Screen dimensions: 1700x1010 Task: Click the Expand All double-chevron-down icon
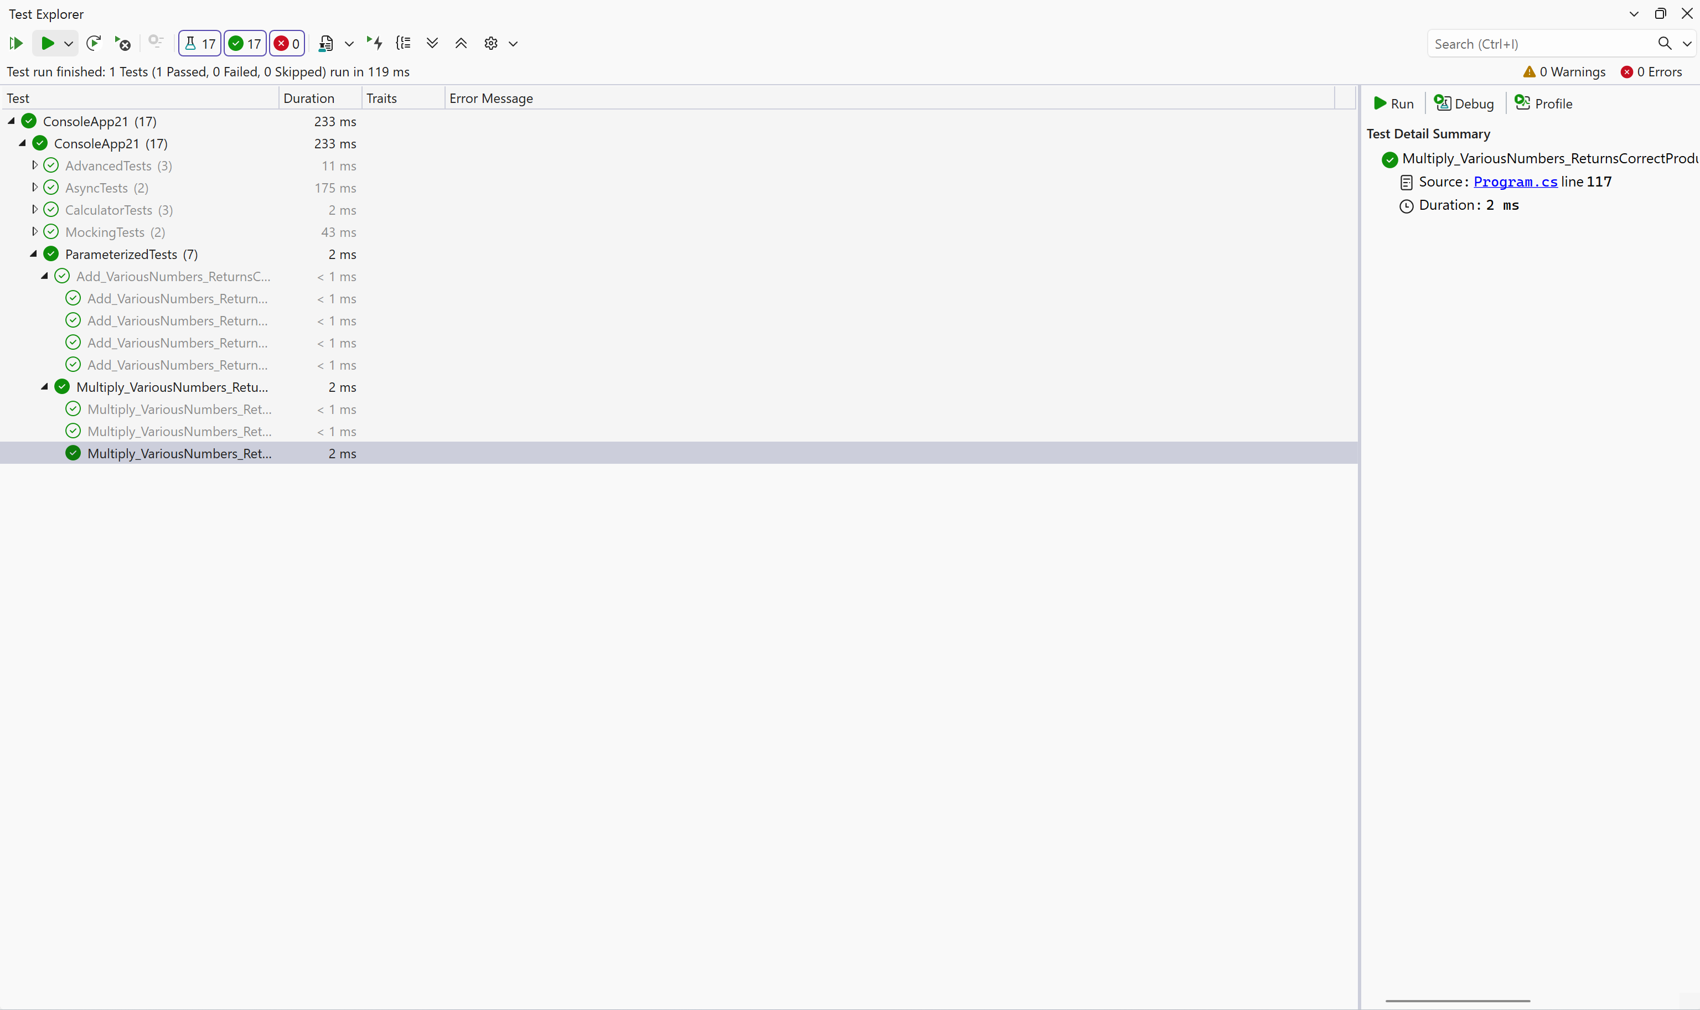click(x=432, y=44)
